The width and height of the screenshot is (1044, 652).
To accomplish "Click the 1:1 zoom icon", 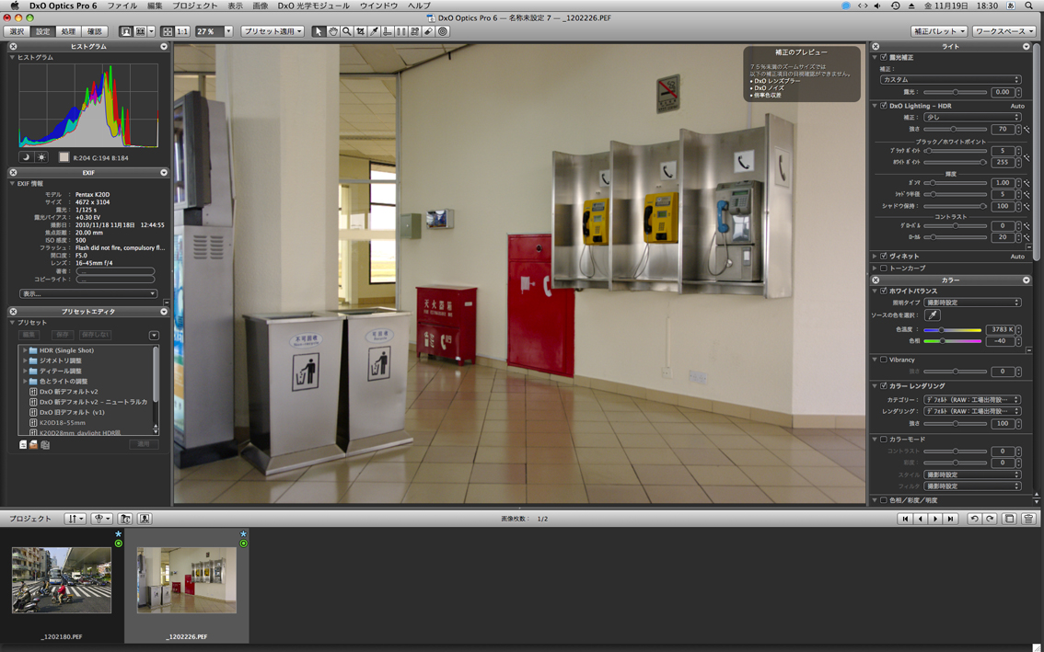I will [182, 31].
